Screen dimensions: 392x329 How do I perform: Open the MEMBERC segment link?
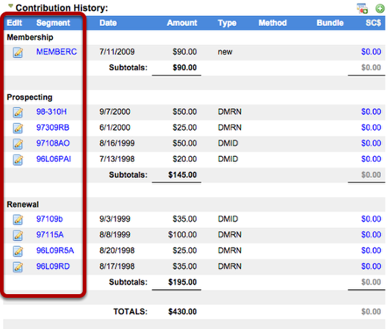(x=57, y=52)
